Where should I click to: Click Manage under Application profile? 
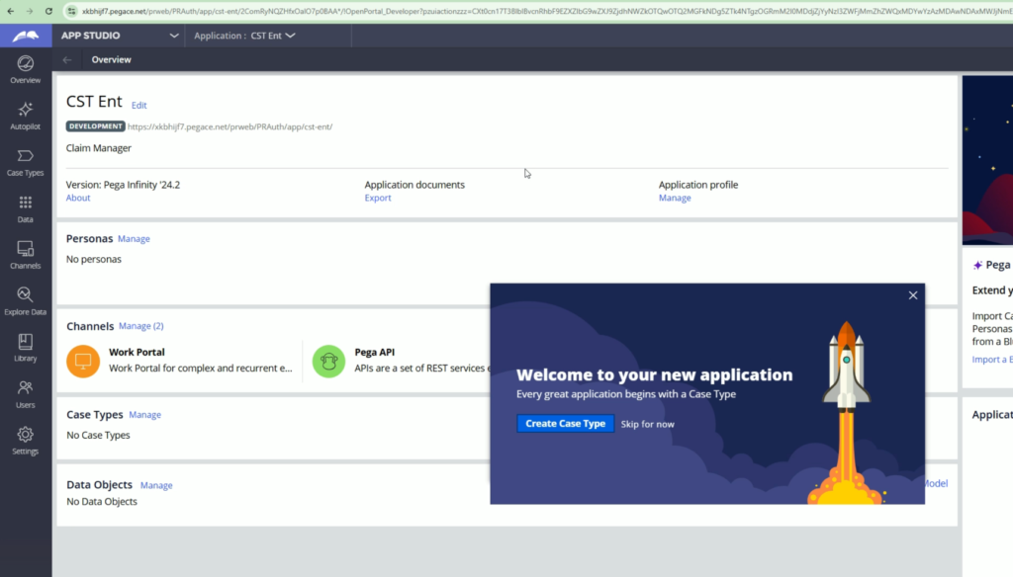point(675,198)
